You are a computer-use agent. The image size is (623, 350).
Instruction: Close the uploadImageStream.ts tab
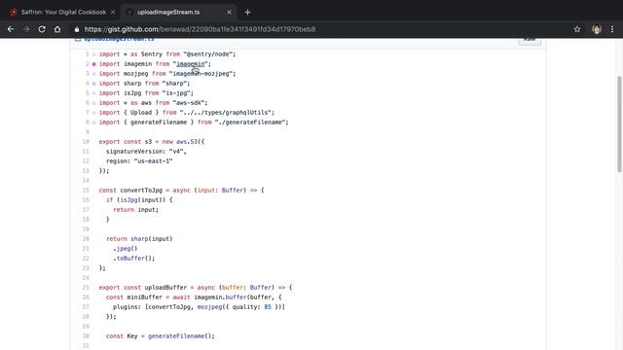point(230,13)
